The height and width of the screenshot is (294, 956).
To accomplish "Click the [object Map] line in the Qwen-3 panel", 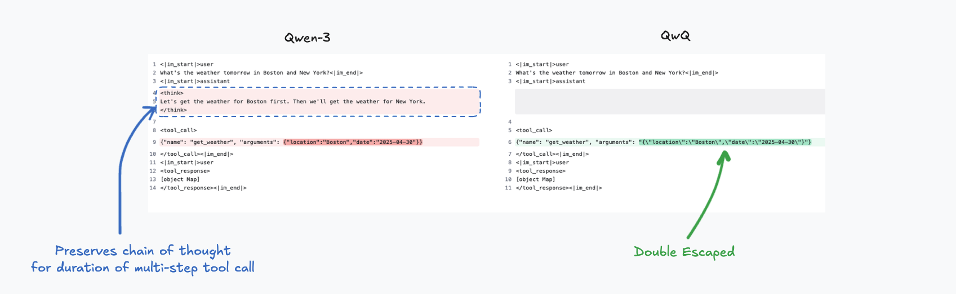I will (180, 179).
